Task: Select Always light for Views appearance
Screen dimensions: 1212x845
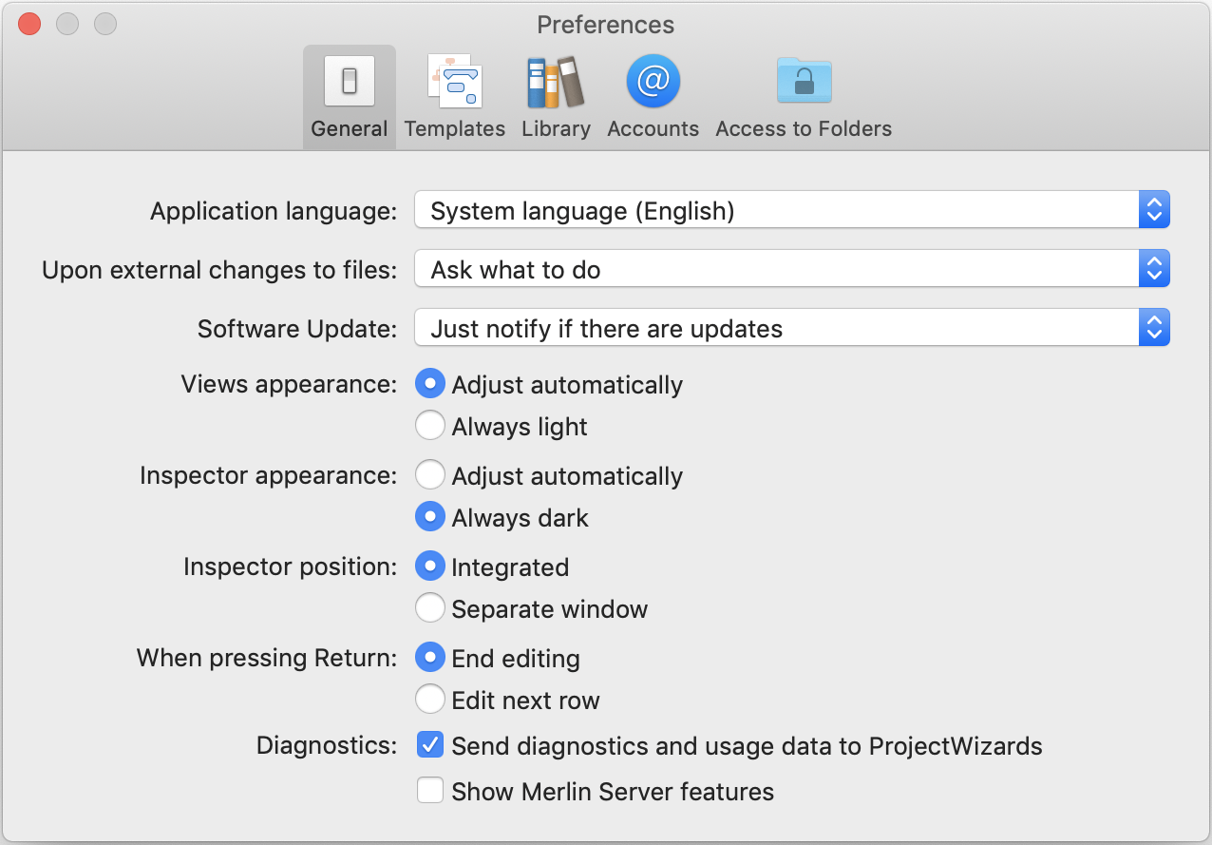Action: [430, 427]
